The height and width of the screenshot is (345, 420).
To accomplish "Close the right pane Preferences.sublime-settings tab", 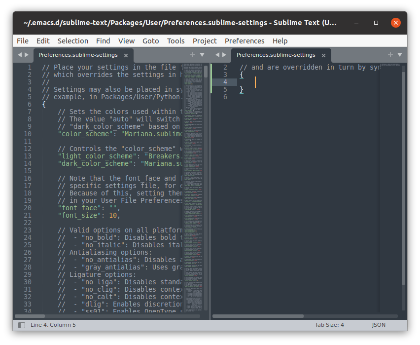I will point(323,55).
